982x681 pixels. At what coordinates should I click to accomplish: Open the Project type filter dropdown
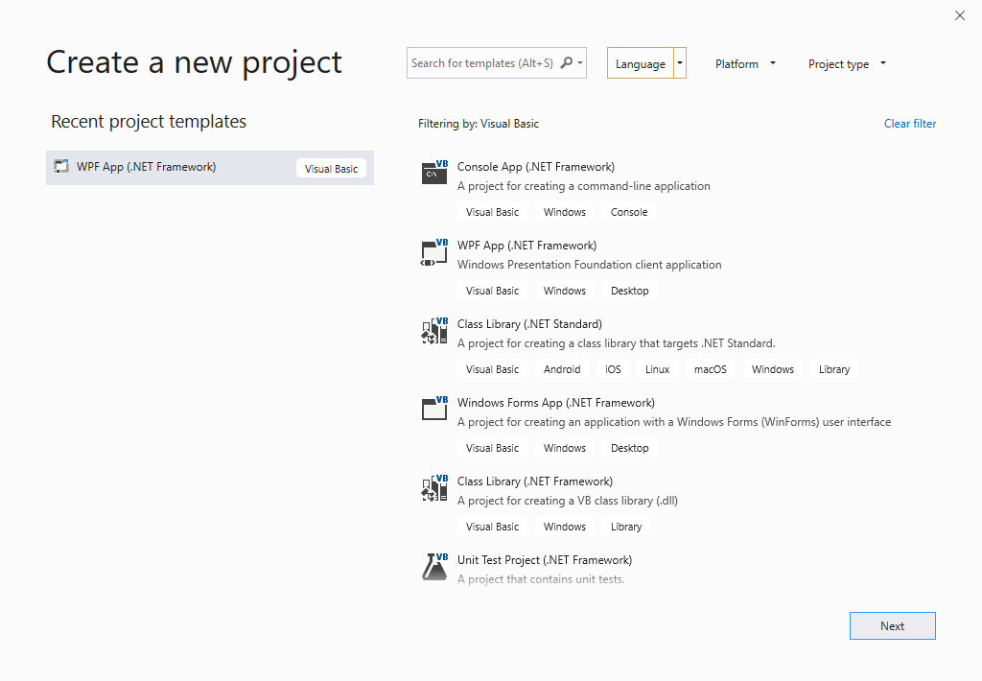click(x=846, y=63)
